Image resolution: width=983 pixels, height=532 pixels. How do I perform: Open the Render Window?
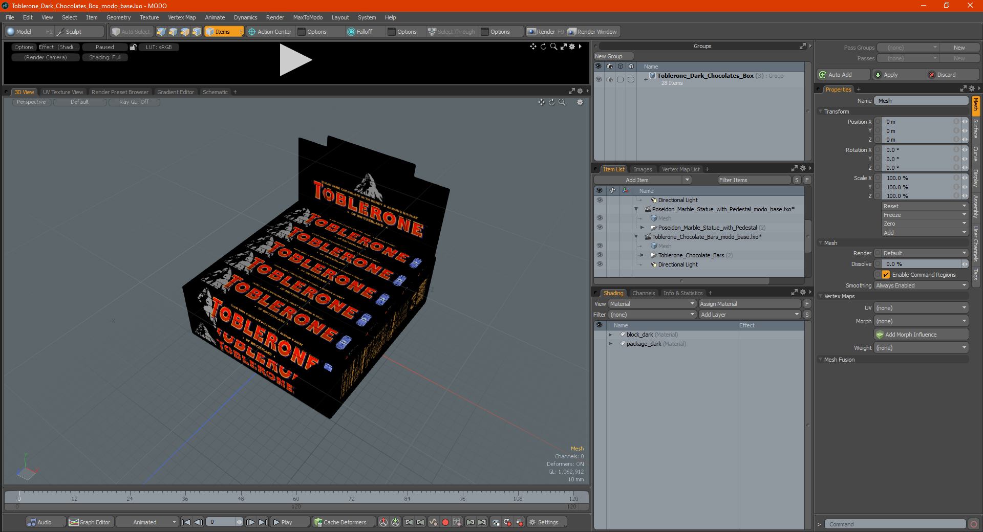(593, 32)
